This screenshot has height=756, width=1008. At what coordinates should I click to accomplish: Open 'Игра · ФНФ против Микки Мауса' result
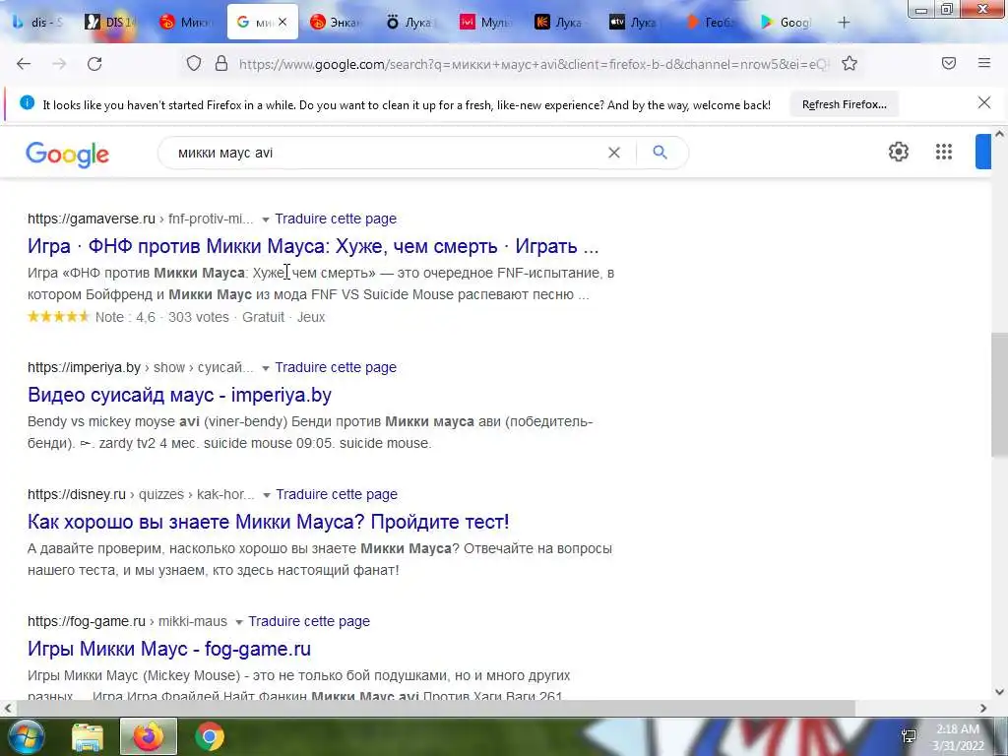click(x=313, y=246)
